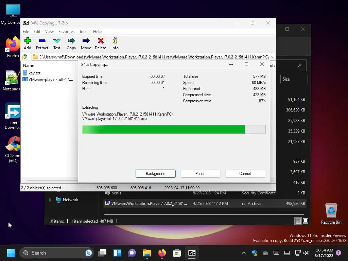Image resolution: width=348 pixels, height=261 pixels.
Task: Open Bing chat icon in search box
Action: click(89, 253)
